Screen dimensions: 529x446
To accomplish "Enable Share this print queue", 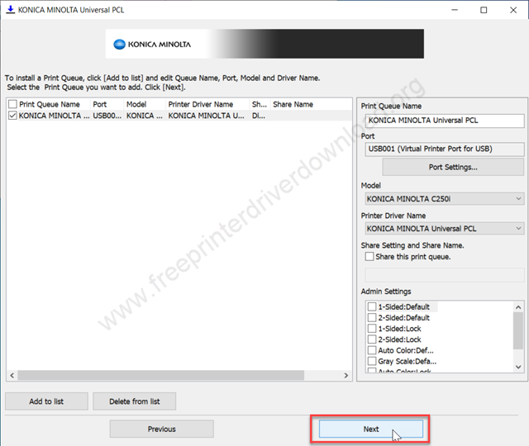I will (369, 257).
